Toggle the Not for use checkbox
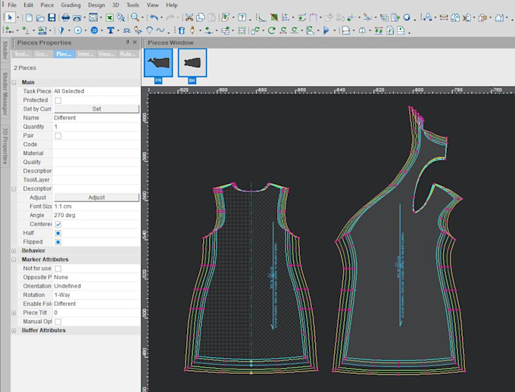This screenshot has height=392, width=515. click(x=58, y=269)
